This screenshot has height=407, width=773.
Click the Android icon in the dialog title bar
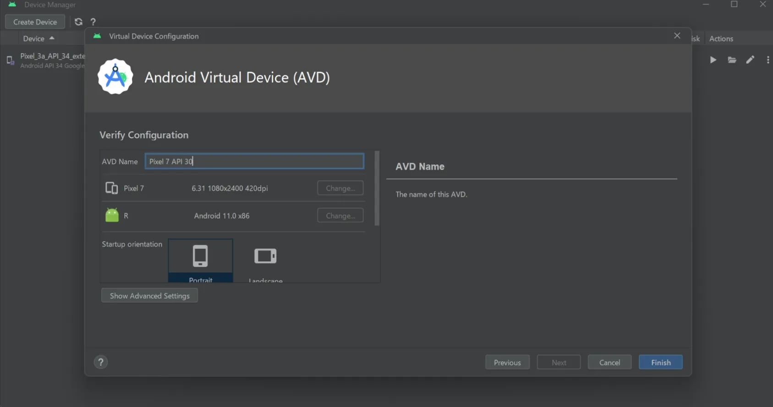97,36
